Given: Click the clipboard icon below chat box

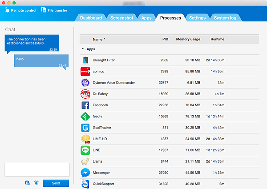Looking at the screenshot, I should pyautogui.click(x=28, y=183).
